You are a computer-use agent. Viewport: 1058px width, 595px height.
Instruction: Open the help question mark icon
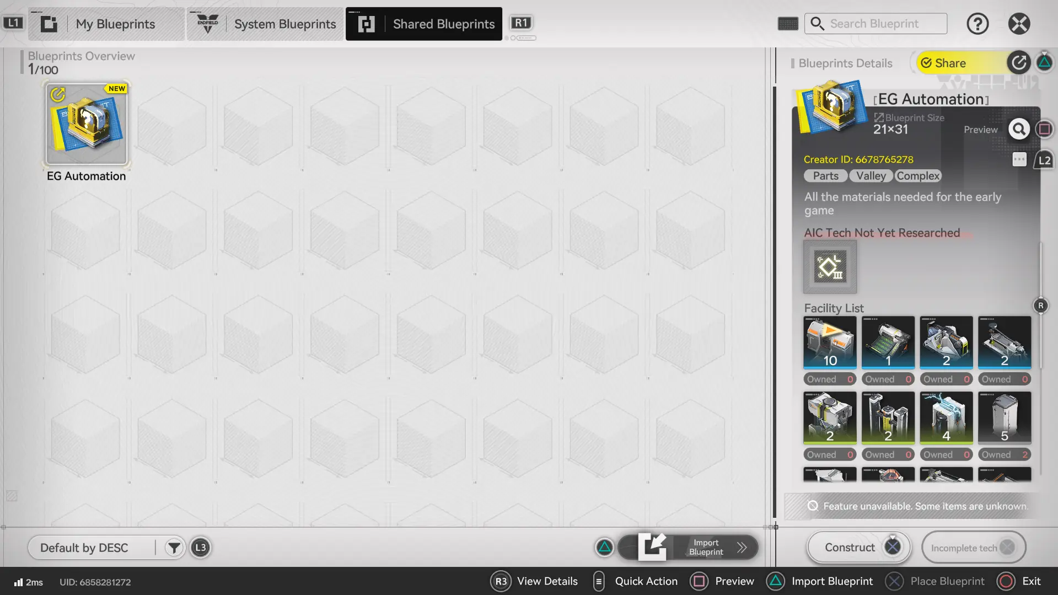[x=978, y=24]
